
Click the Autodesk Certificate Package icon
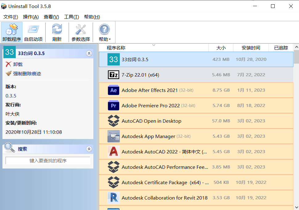(114, 182)
